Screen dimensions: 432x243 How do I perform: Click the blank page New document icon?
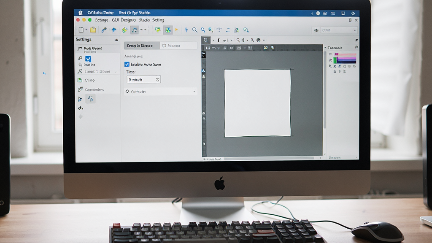pyautogui.click(x=81, y=30)
